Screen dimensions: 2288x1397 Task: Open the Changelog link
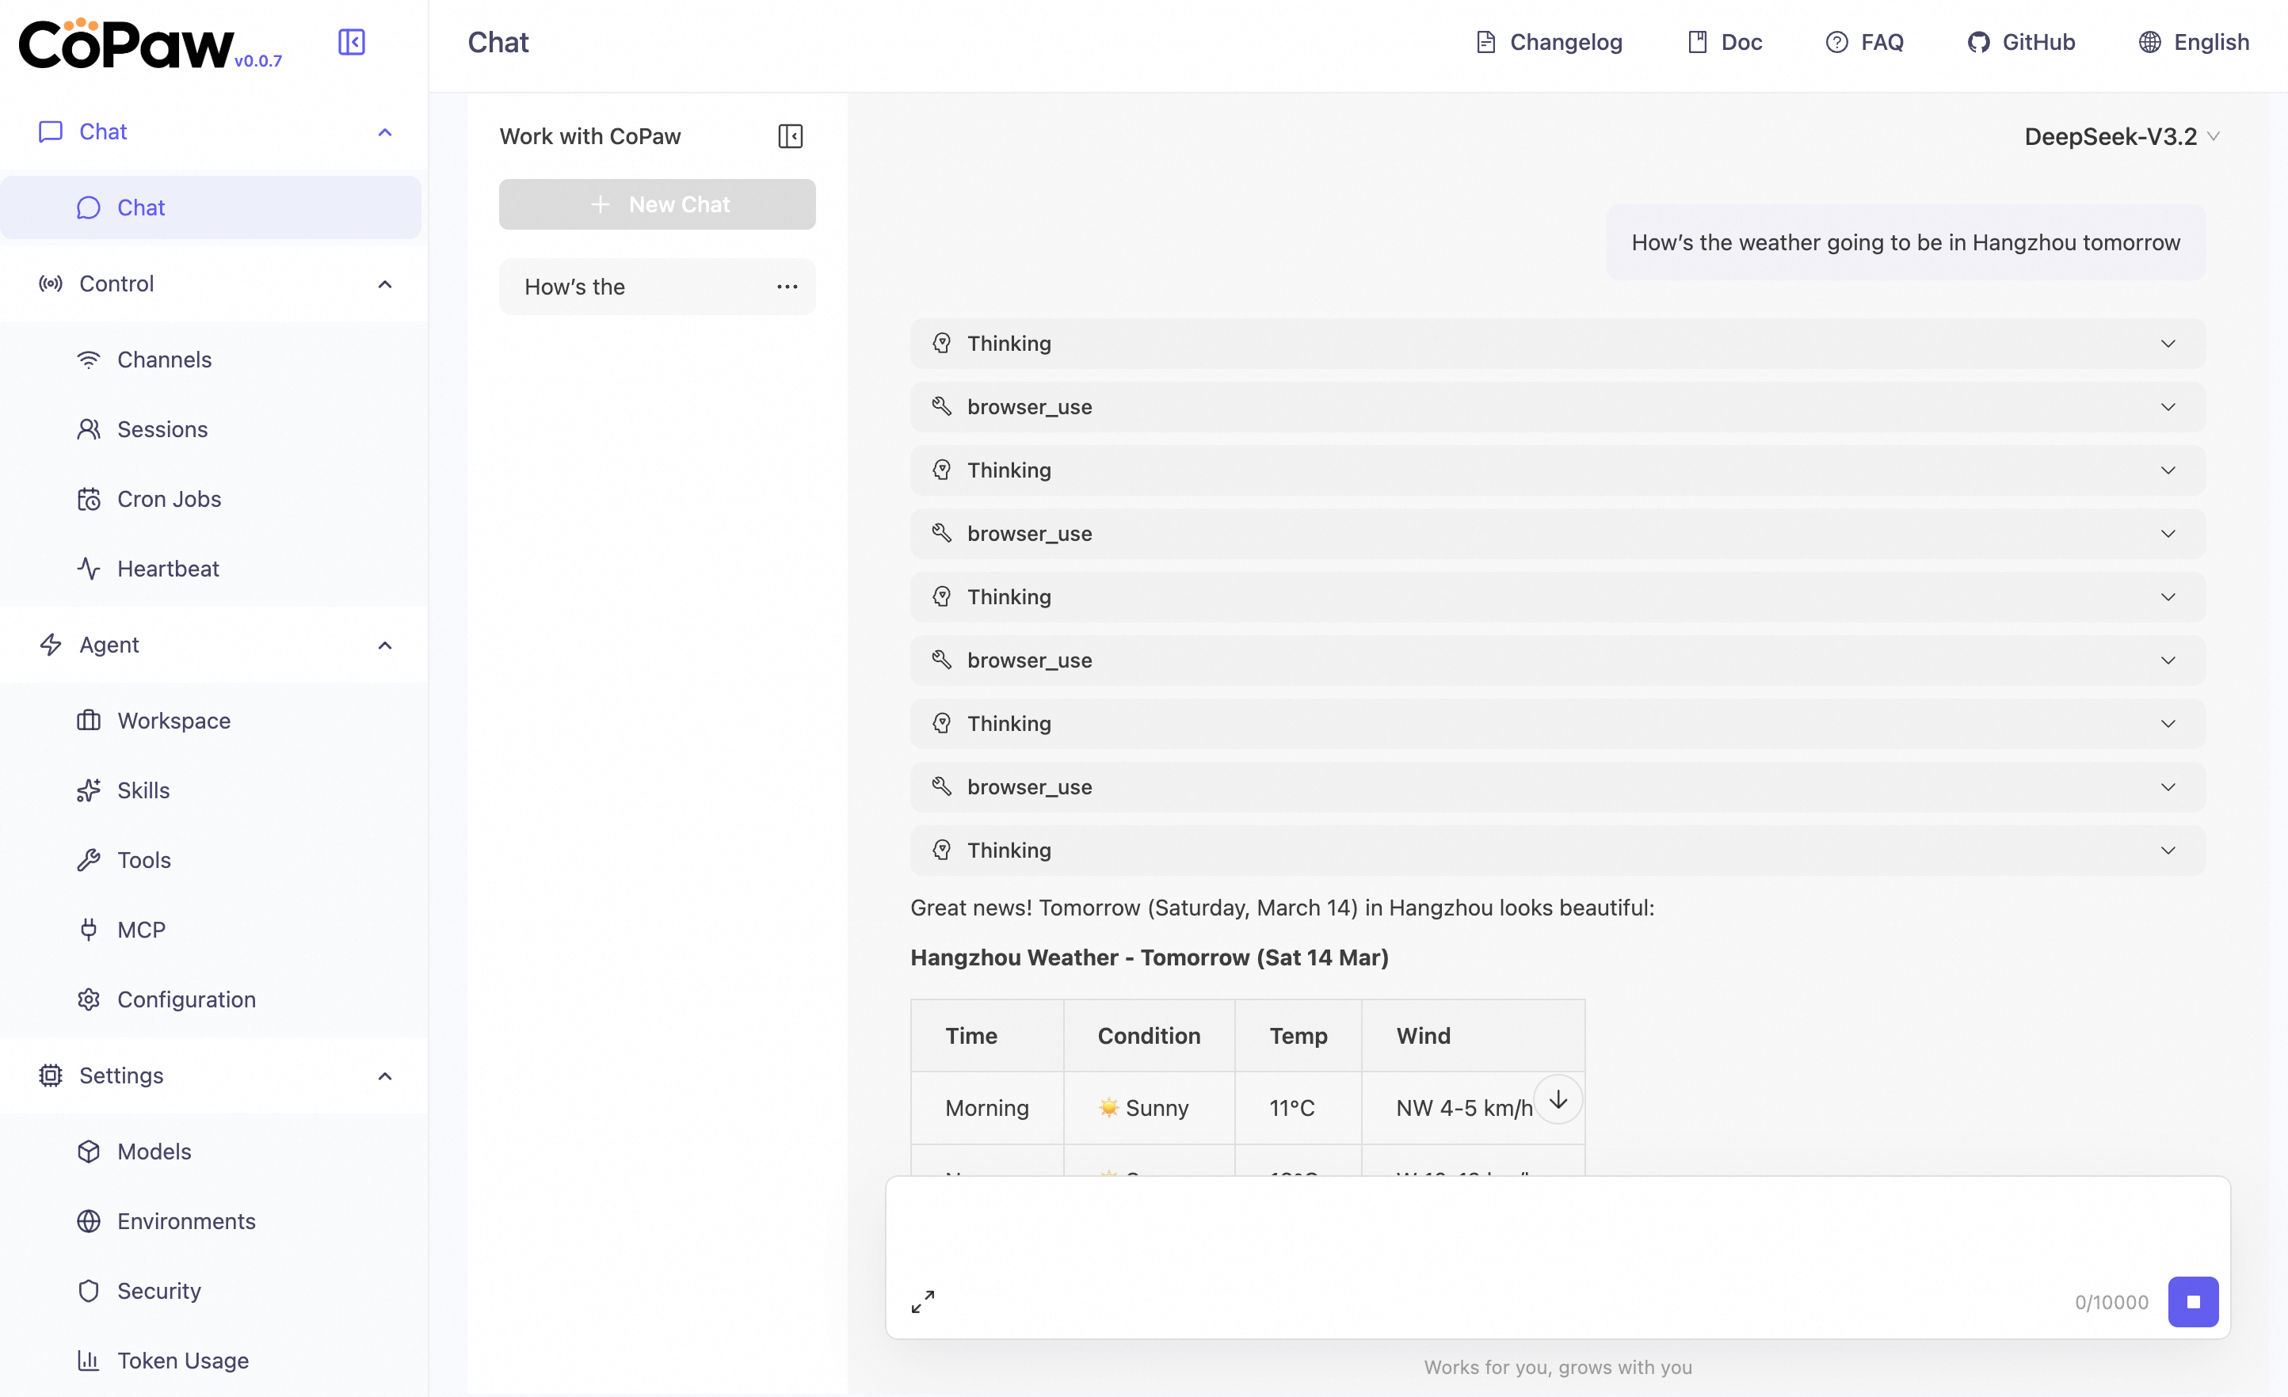click(x=1549, y=42)
